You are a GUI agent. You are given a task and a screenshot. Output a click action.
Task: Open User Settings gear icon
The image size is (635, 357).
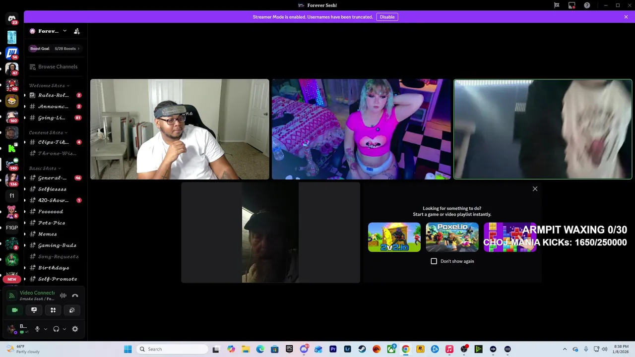pyautogui.click(x=75, y=329)
